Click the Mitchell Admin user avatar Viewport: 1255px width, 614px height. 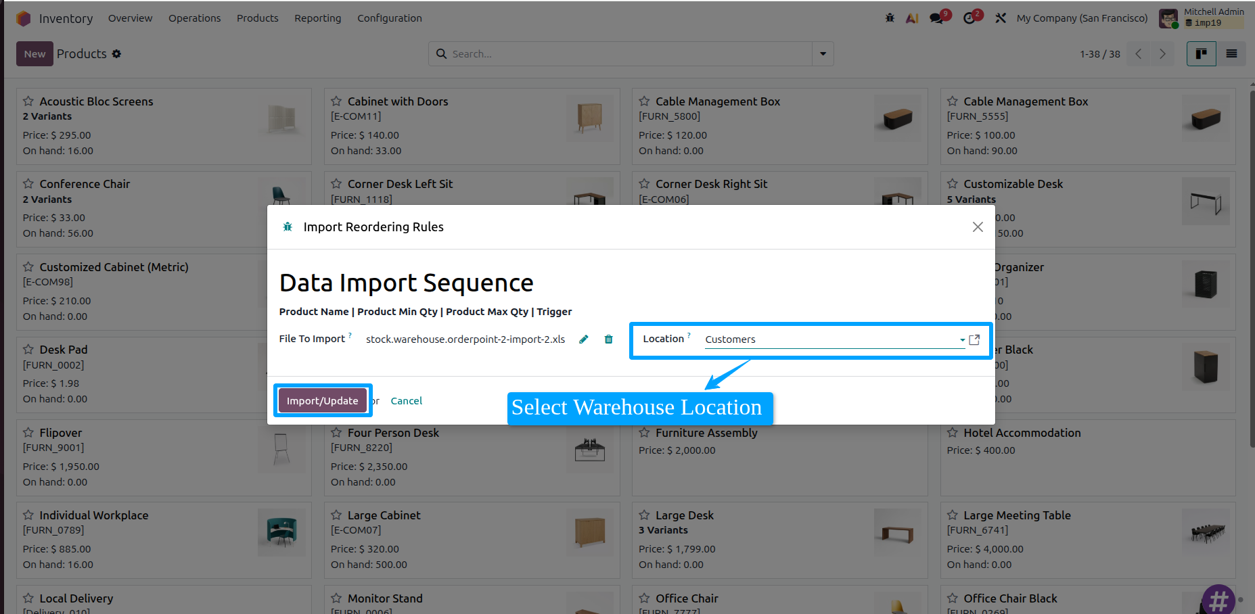tap(1168, 18)
